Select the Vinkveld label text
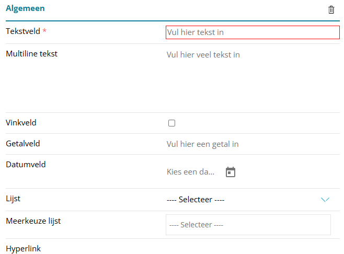Screen dimensions: 344x254 (21, 123)
